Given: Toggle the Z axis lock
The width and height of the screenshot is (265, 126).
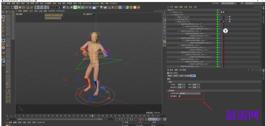Looking at the screenshot, I should [43, 7].
